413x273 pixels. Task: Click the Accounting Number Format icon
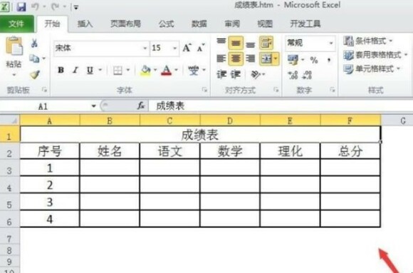click(x=293, y=60)
